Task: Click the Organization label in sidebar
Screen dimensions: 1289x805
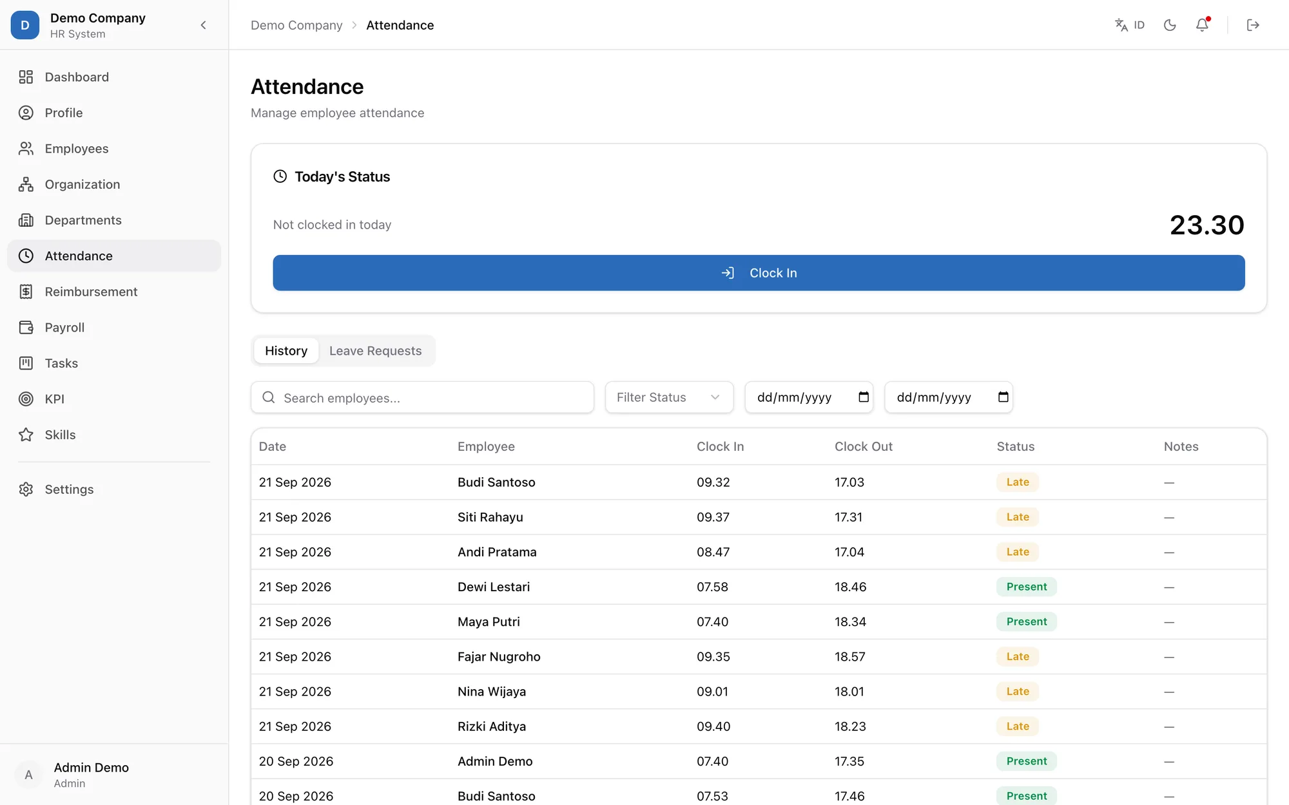Action: tap(82, 184)
